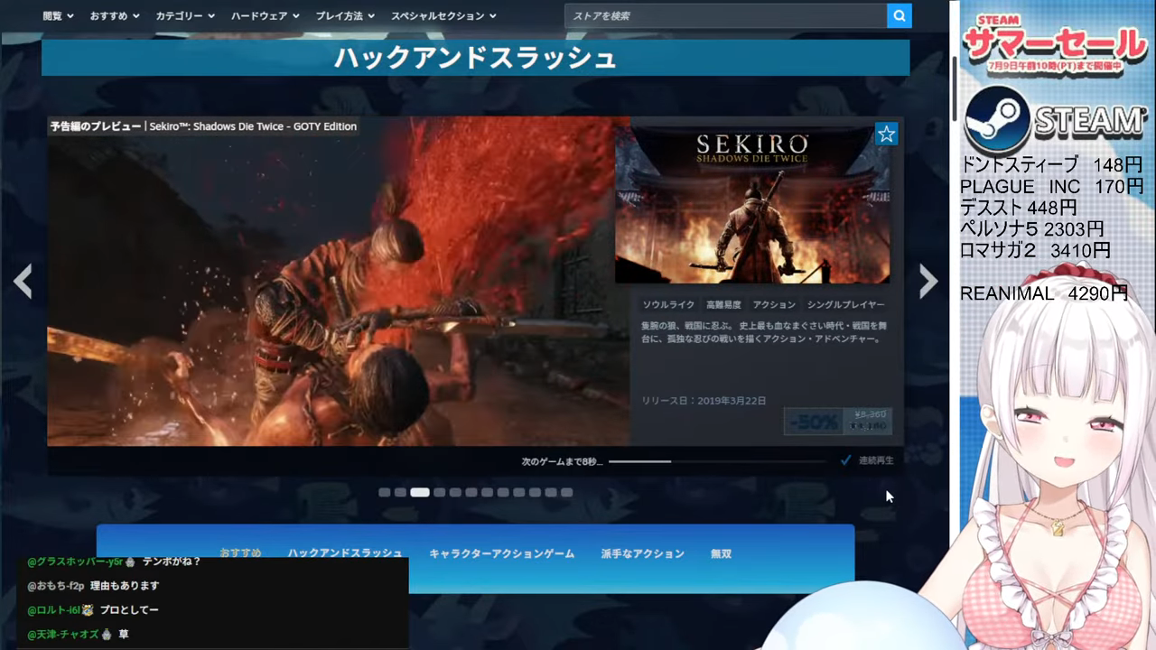Click the ソウルライク tag
Viewport: 1156px width, 650px height.
point(668,305)
